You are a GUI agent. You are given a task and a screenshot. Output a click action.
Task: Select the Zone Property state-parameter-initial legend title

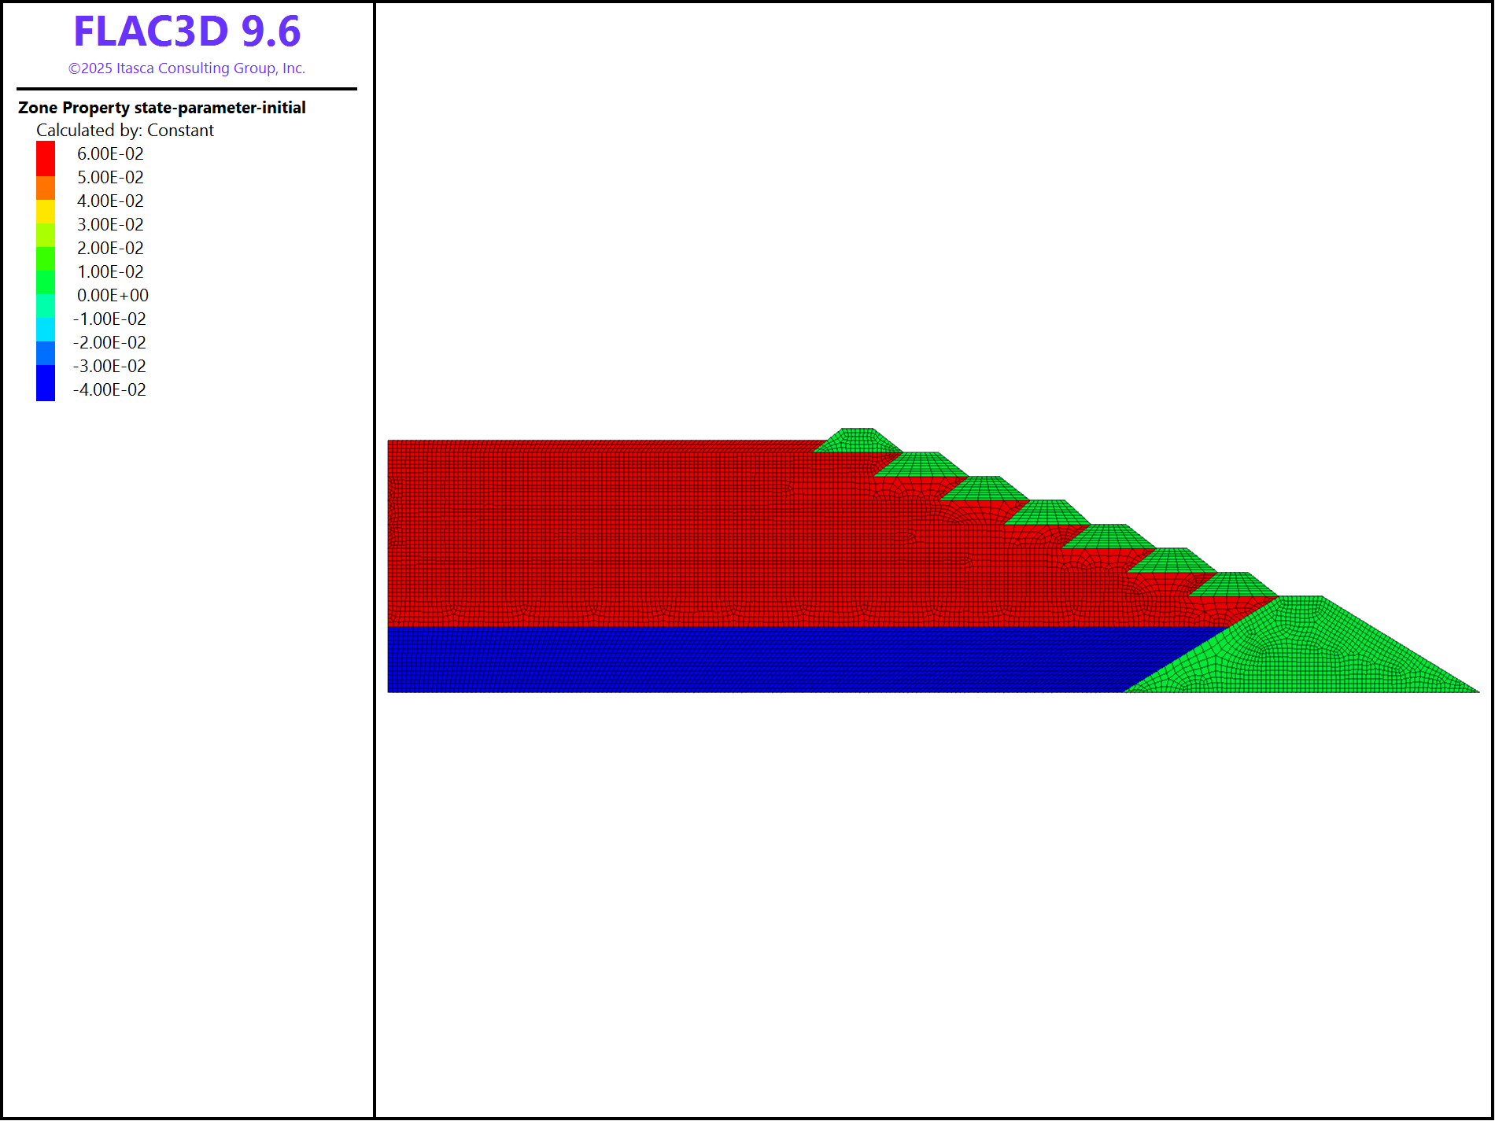tap(162, 108)
